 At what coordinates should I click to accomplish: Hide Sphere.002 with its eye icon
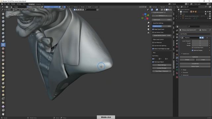click(x=208, y=18)
